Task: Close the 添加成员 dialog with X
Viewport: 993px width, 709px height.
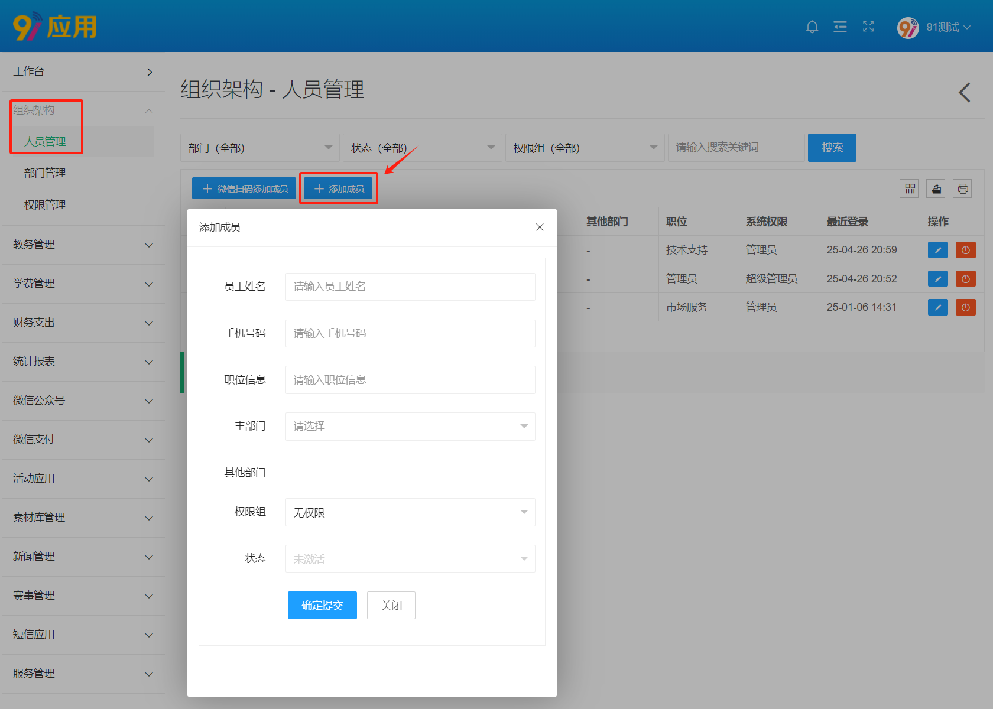Action: click(540, 227)
